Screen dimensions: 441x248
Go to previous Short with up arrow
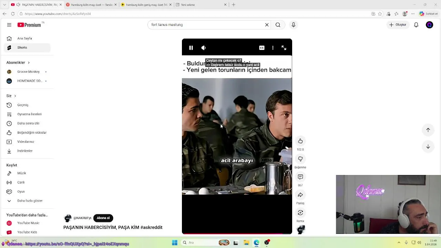click(x=428, y=130)
